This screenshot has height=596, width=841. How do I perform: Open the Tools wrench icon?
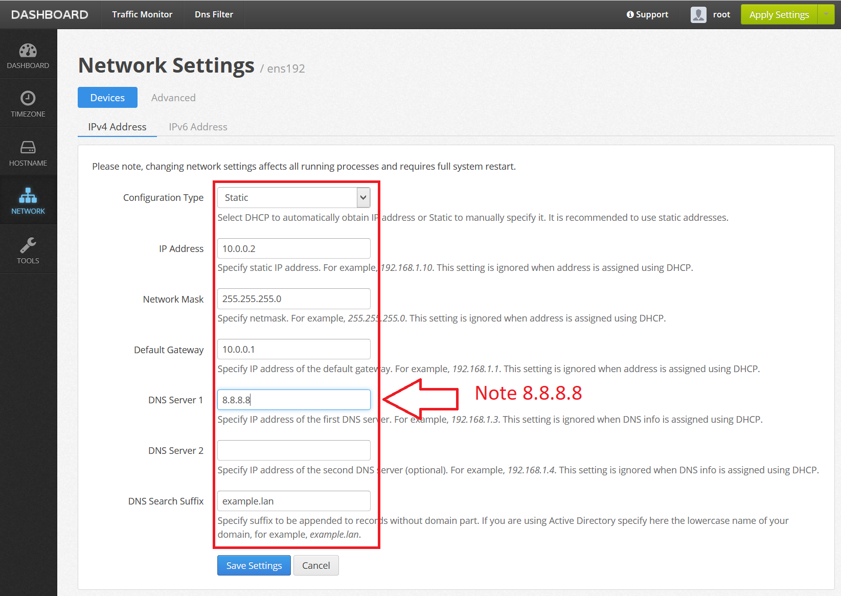tap(28, 245)
